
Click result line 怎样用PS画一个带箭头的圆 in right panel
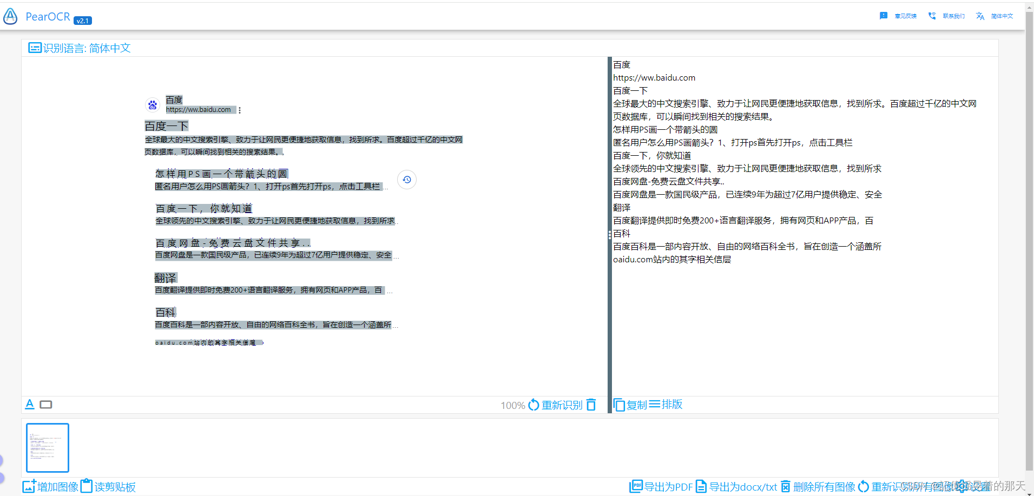[665, 130]
